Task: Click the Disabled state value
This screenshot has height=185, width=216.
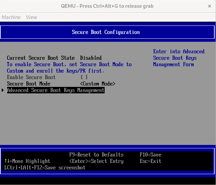Action: click(91, 58)
